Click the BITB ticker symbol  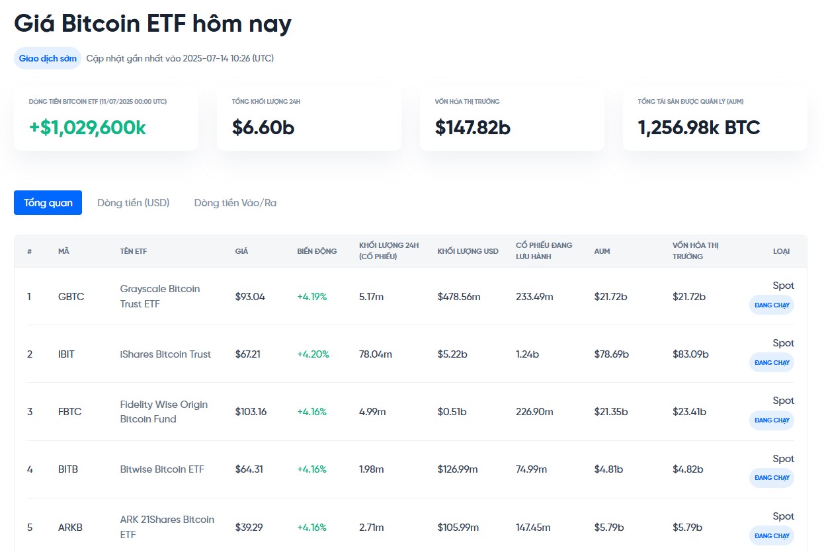click(x=68, y=469)
